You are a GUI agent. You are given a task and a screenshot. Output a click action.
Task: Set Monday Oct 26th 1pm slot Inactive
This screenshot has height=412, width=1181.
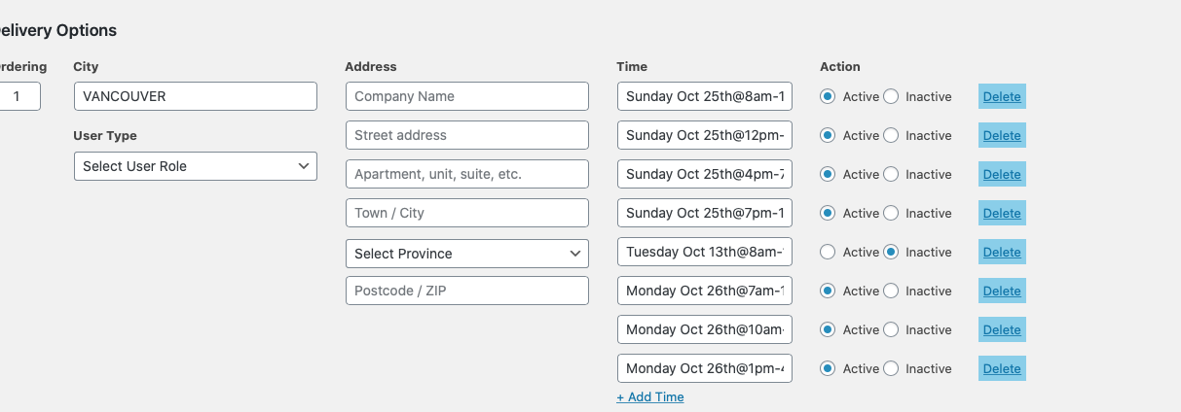tap(891, 368)
